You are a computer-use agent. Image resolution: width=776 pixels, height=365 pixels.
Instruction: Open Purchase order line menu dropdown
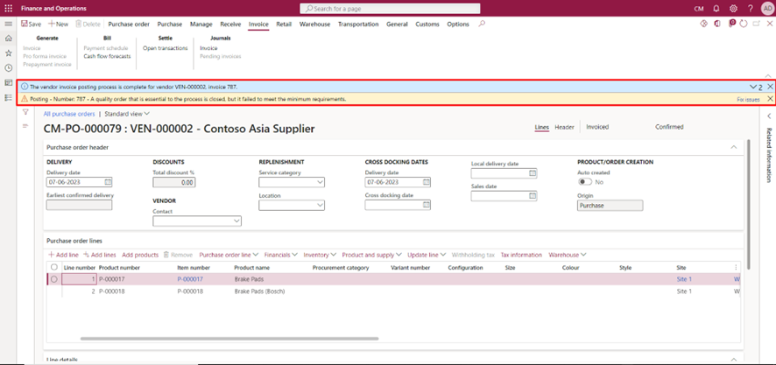229,255
